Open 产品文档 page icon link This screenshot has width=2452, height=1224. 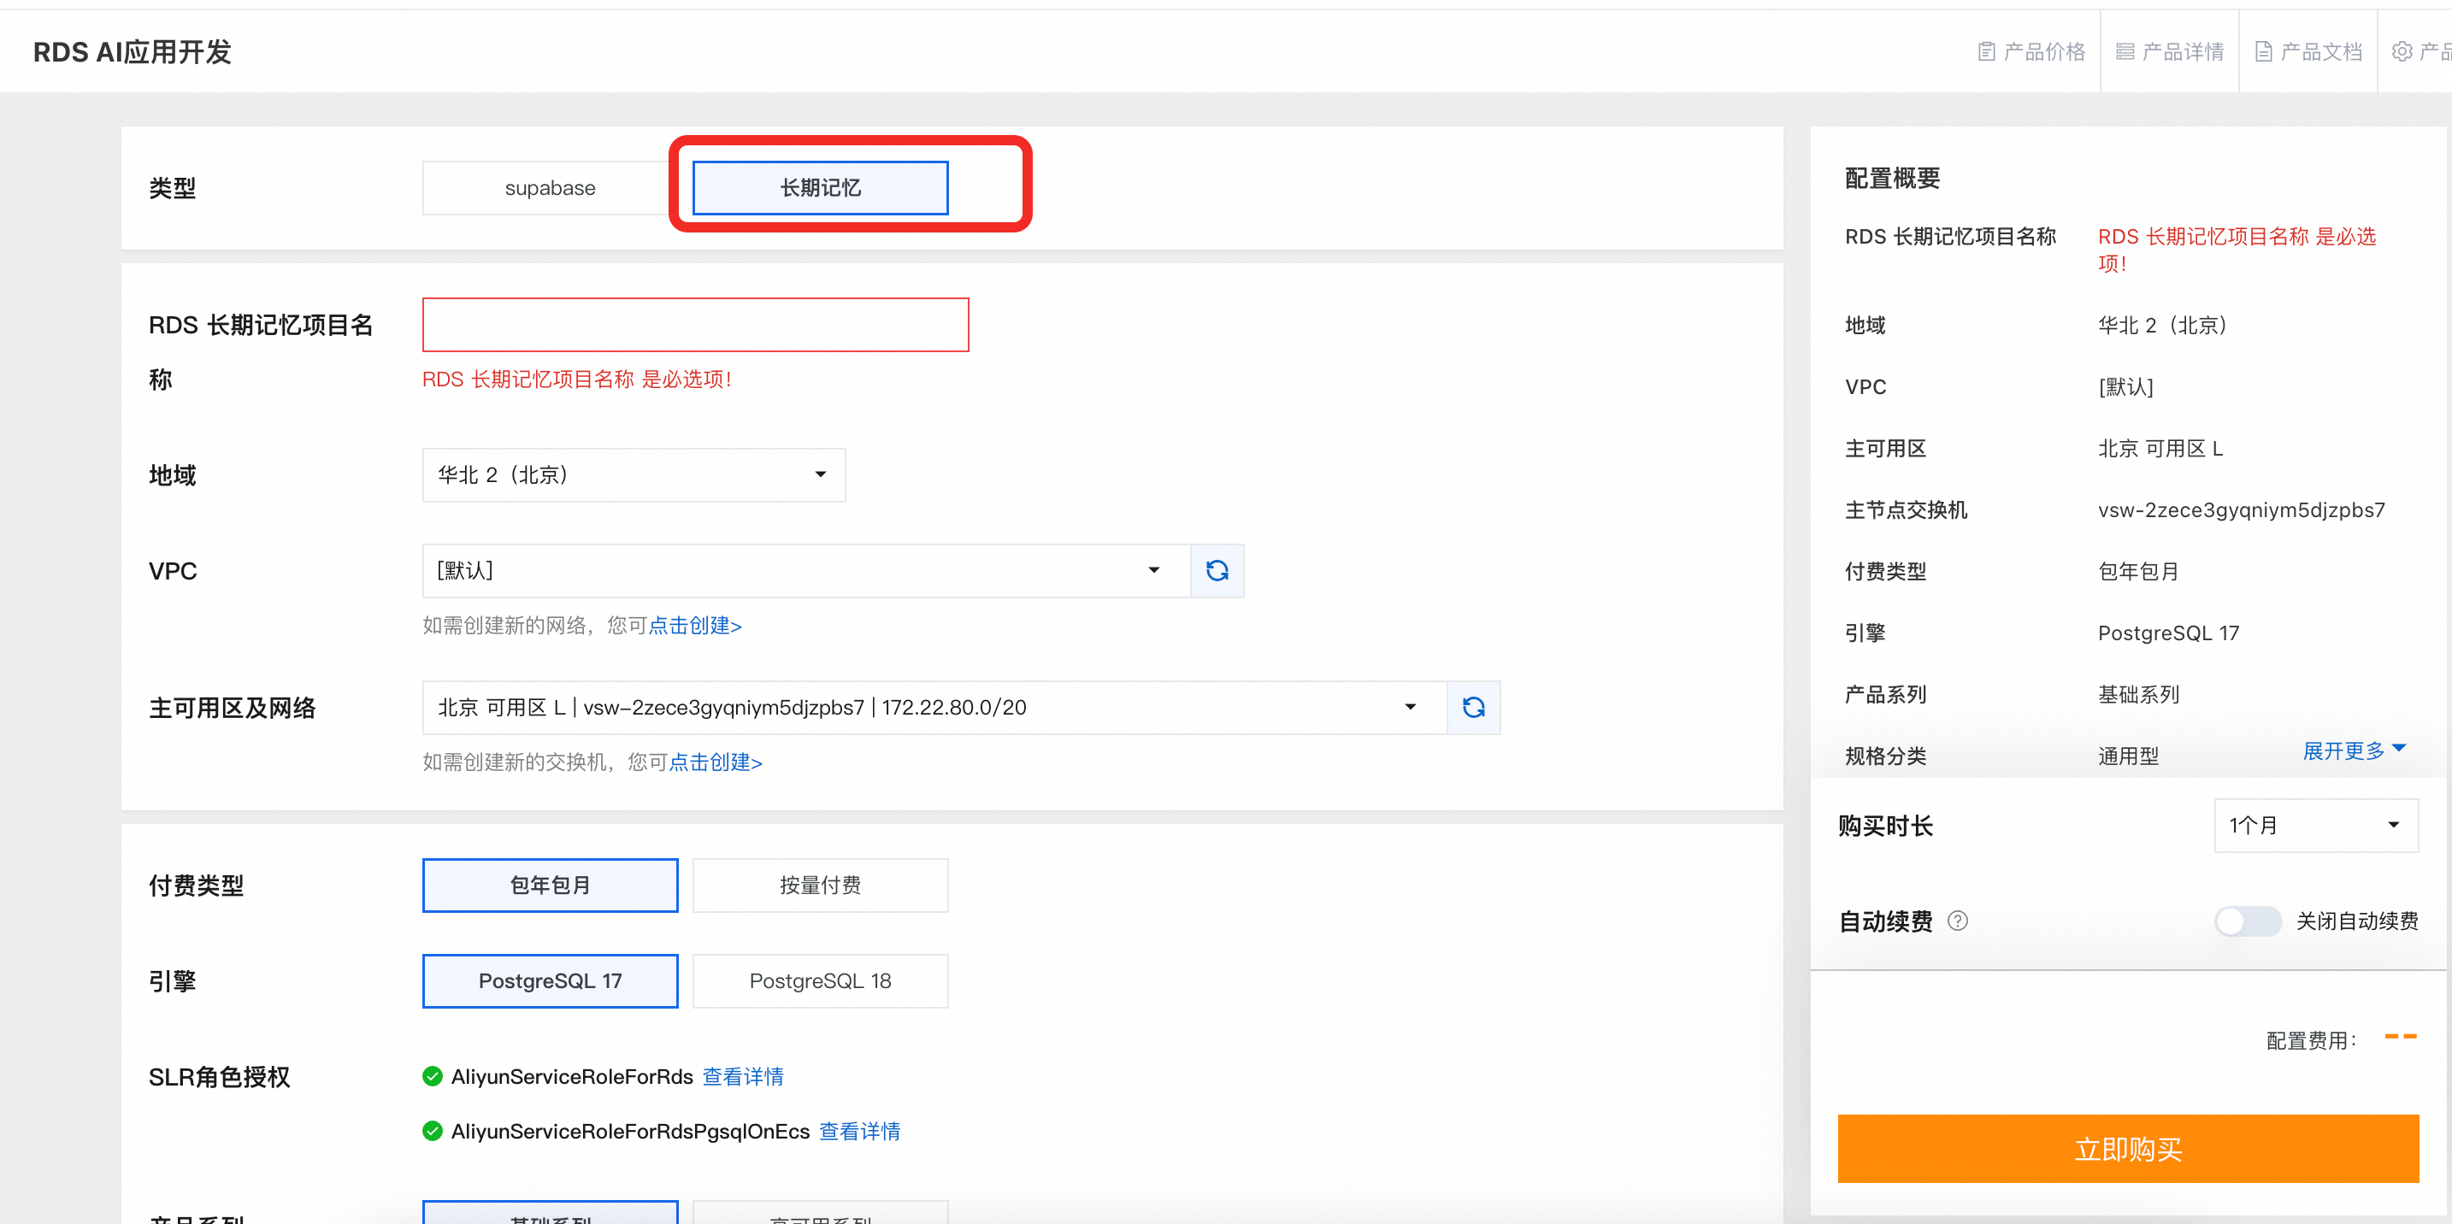(2264, 51)
